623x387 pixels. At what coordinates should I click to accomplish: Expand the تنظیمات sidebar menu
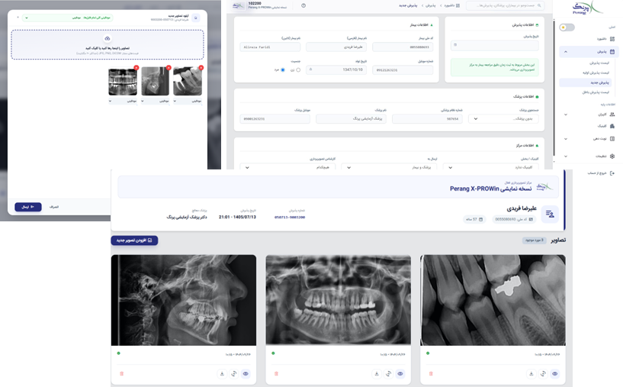(566, 156)
